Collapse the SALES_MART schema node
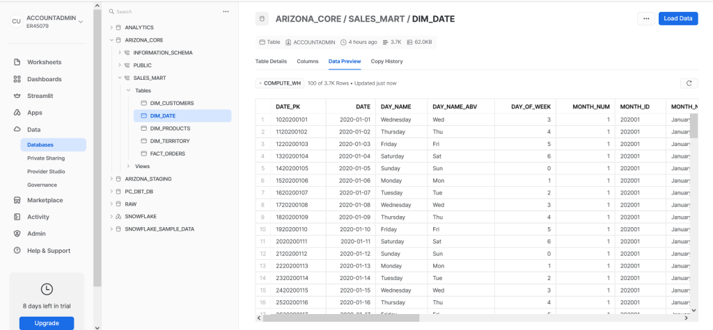Viewport: 713px width, 330px height. coord(119,78)
